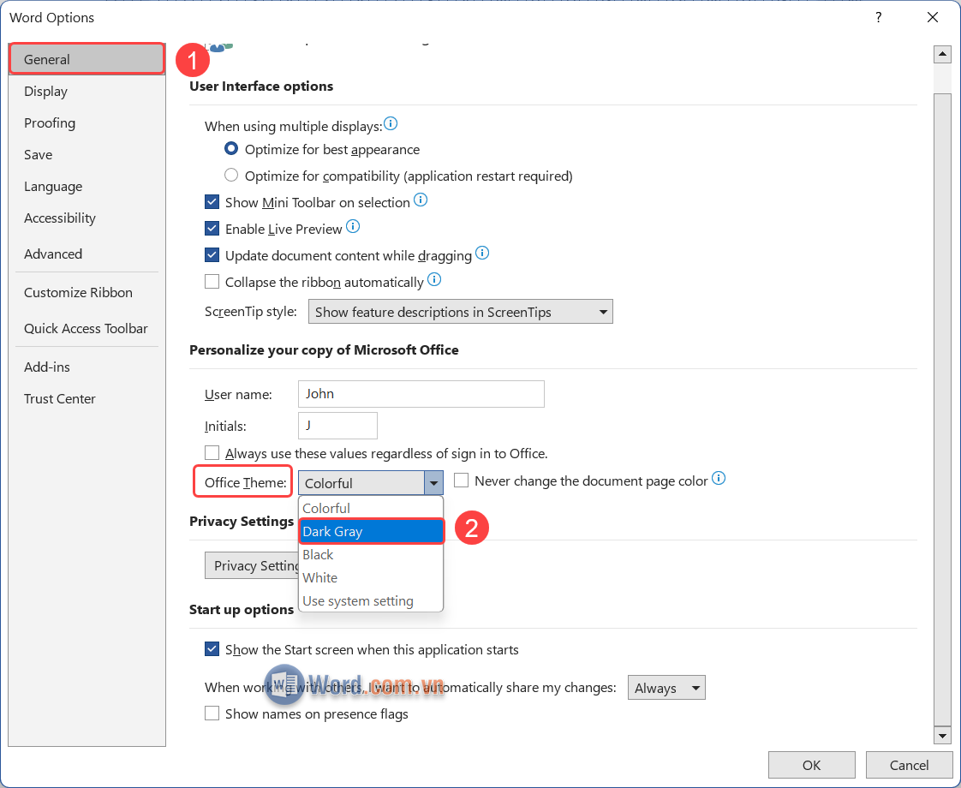Click info icon beside Update document content
The width and height of the screenshot is (961, 788).
tap(482, 253)
